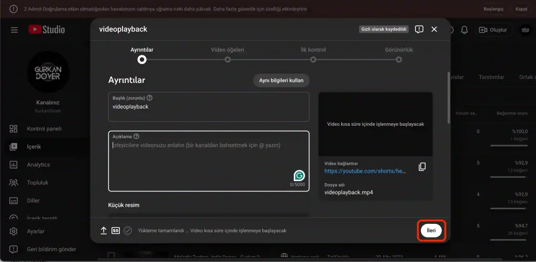Viewport: 536px width, 262px height.
Task: Open the Kontrol paneli dashboard icon
Action: pos(13,129)
